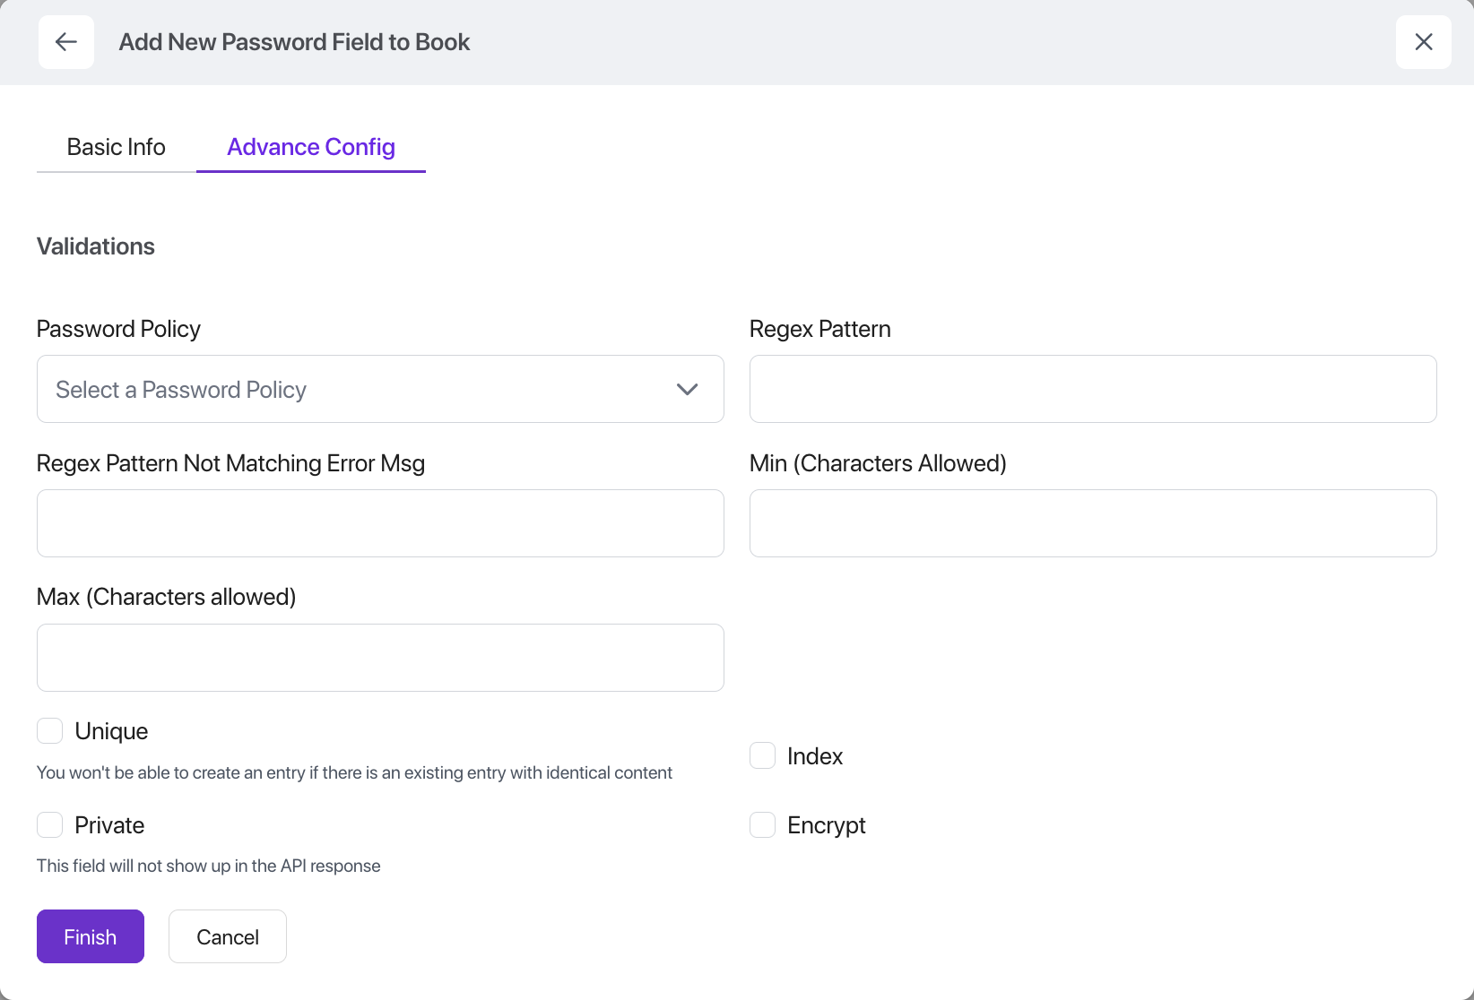This screenshot has height=1000, width=1474.
Task: Turn on the Encrypt checkbox
Action: (762, 825)
